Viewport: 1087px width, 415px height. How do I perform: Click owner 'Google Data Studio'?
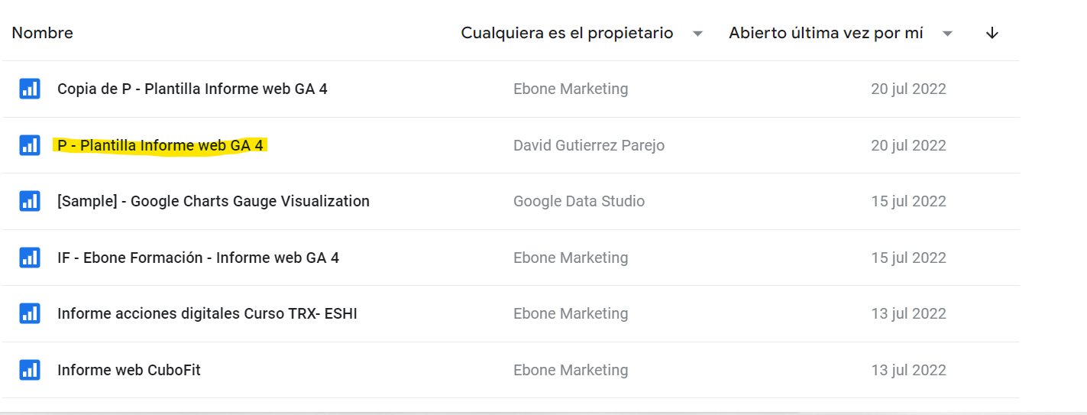point(578,201)
